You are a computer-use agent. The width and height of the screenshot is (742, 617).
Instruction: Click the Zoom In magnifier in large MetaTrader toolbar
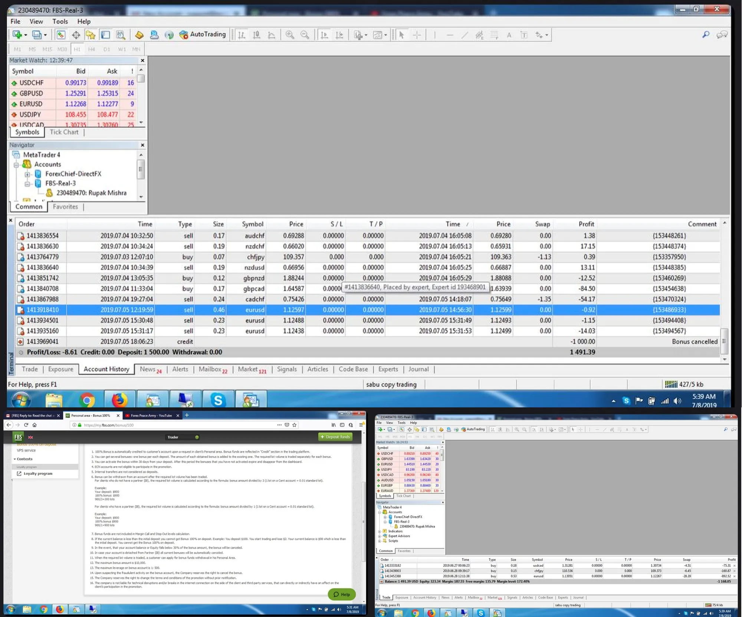290,35
